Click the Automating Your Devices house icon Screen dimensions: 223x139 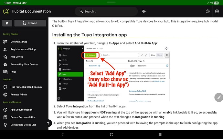coord(5,64)
